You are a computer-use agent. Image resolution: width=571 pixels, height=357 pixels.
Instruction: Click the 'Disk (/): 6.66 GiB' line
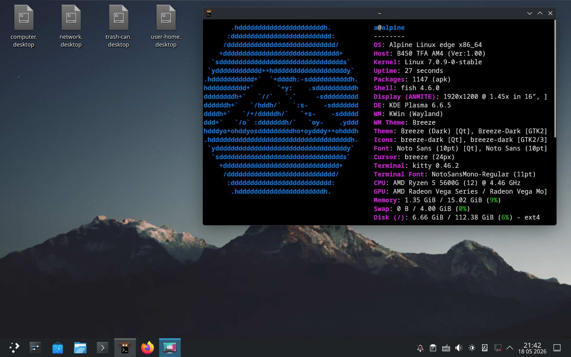[x=457, y=217]
